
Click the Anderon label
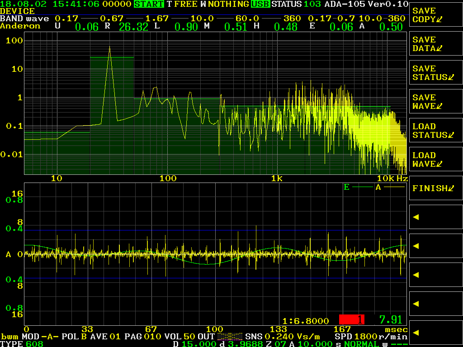(20, 26)
